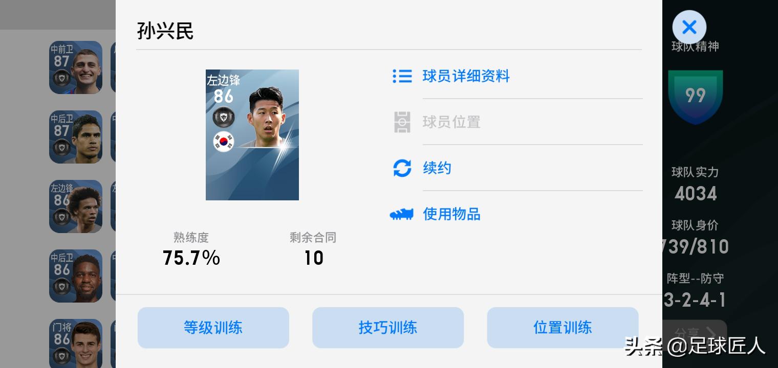Screen dimensions: 778x368
Task: Click the list icon beside 球员详细资料
Action: pos(402,76)
